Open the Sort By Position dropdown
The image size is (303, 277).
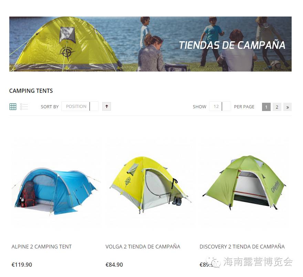[x=80, y=106]
